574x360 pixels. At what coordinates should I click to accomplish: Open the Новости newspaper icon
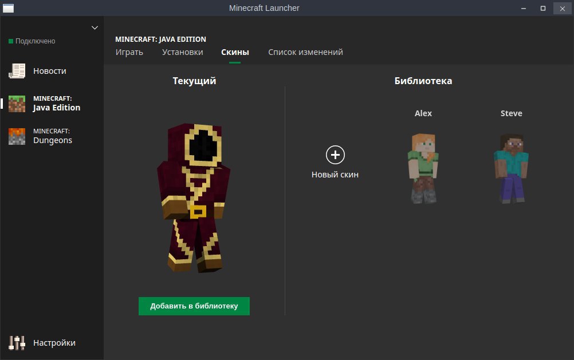[x=17, y=71]
